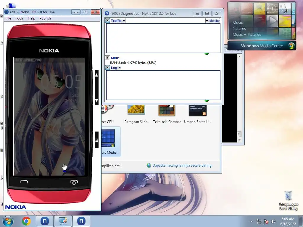Expand the MIDP section
The height and width of the screenshot is (227, 303).
pos(108,58)
